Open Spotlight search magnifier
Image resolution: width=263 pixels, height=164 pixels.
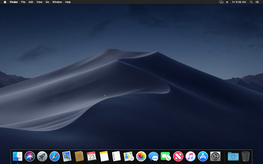(251, 2)
